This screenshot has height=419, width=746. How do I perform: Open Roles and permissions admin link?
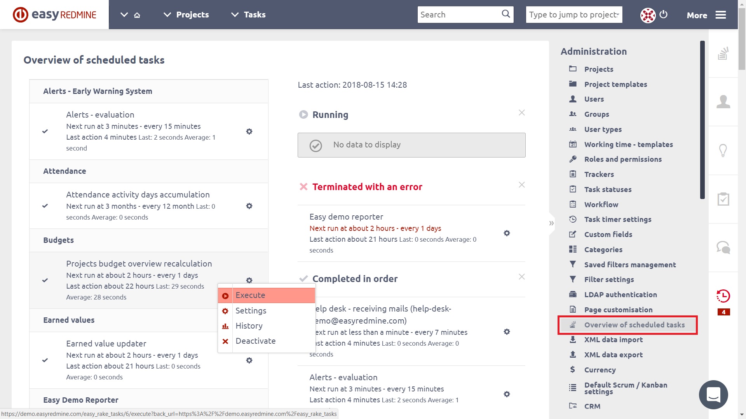coord(622,159)
